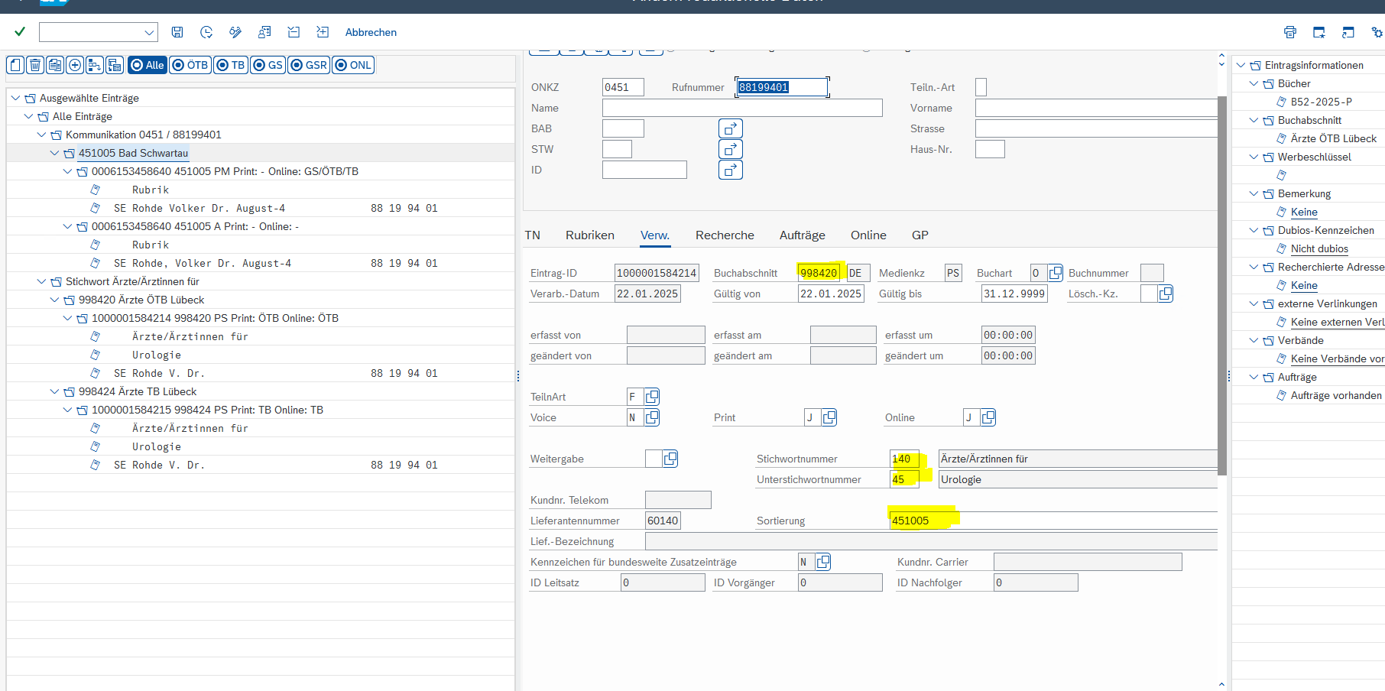The width and height of the screenshot is (1385, 691).
Task: Save using the floppy disk icon
Action: pos(177,32)
